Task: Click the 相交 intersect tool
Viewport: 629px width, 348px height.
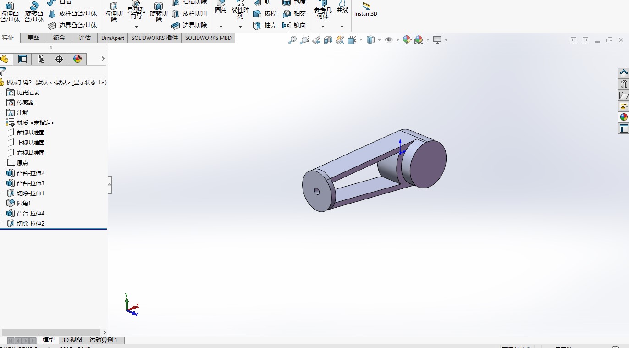Action: [294, 14]
